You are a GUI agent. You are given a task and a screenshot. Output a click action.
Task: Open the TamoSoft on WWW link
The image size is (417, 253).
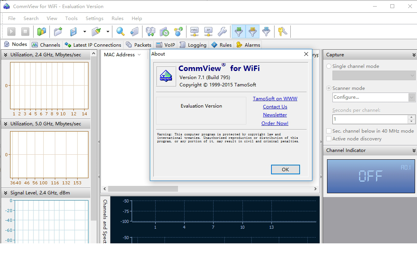(x=275, y=99)
